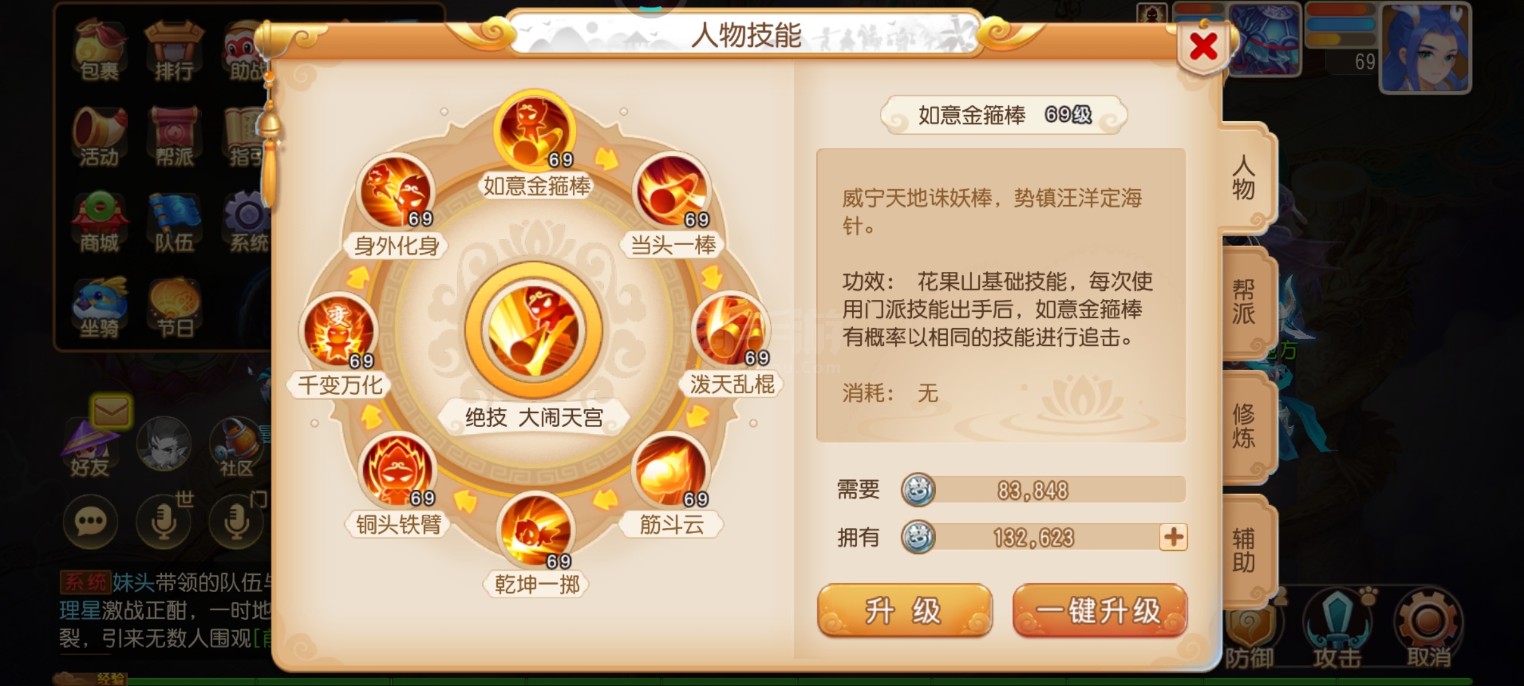Open the 商城 shop icon

pos(99,222)
